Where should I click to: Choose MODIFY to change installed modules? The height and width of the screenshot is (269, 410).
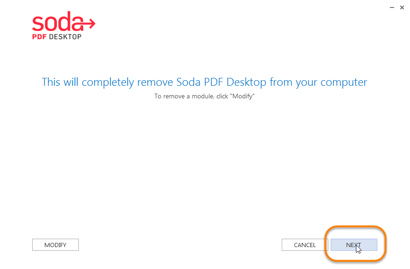(55, 245)
